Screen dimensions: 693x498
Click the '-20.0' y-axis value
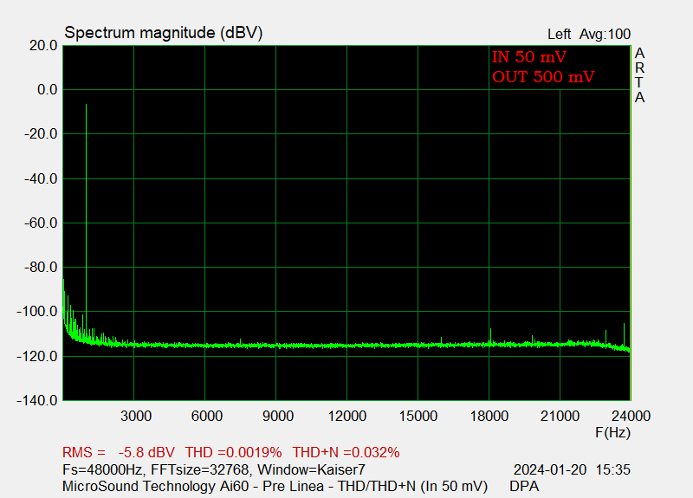tap(41, 134)
